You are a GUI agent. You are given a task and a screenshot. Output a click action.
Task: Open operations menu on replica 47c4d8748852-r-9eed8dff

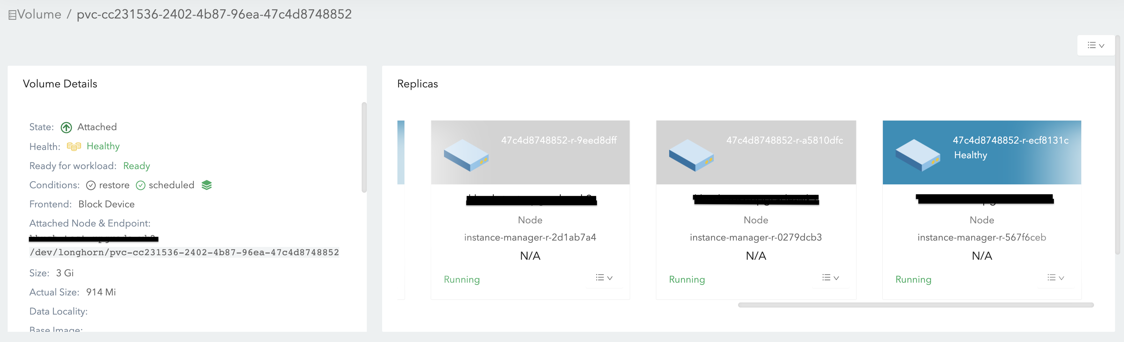click(604, 278)
